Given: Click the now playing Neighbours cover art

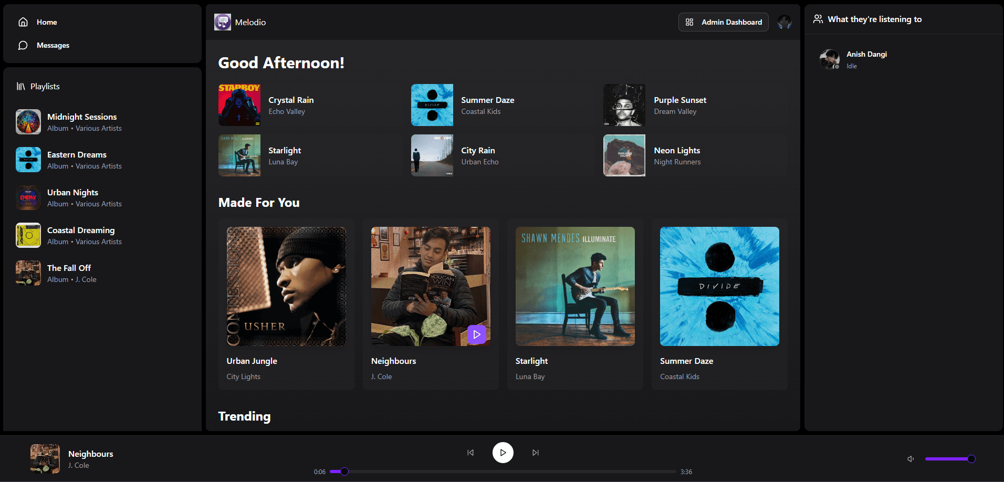Looking at the screenshot, I should [45, 459].
